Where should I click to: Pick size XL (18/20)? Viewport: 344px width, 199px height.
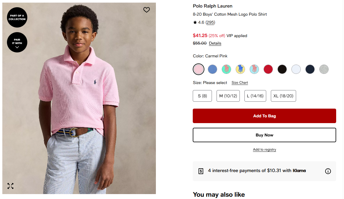[283, 96]
